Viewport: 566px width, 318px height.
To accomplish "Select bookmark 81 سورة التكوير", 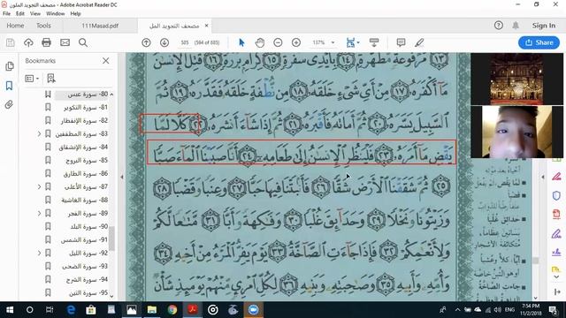I will click(86, 108).
